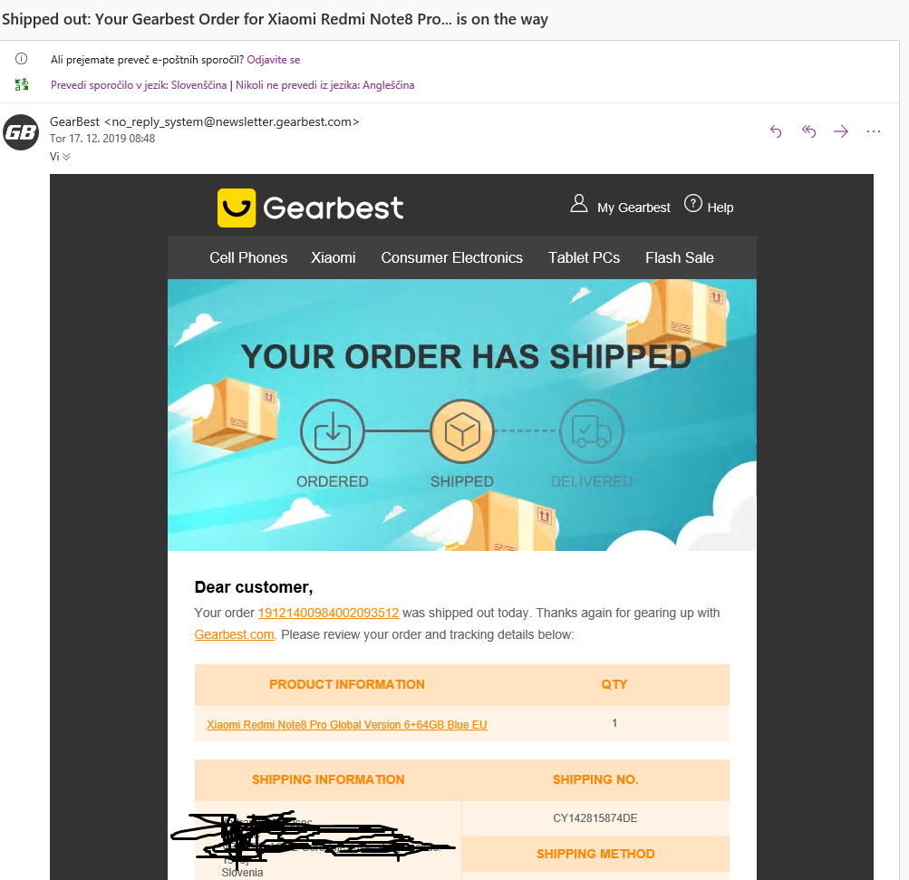
Task: Click the Your Order Has Shipped banner
Action: tap(462, 414)
